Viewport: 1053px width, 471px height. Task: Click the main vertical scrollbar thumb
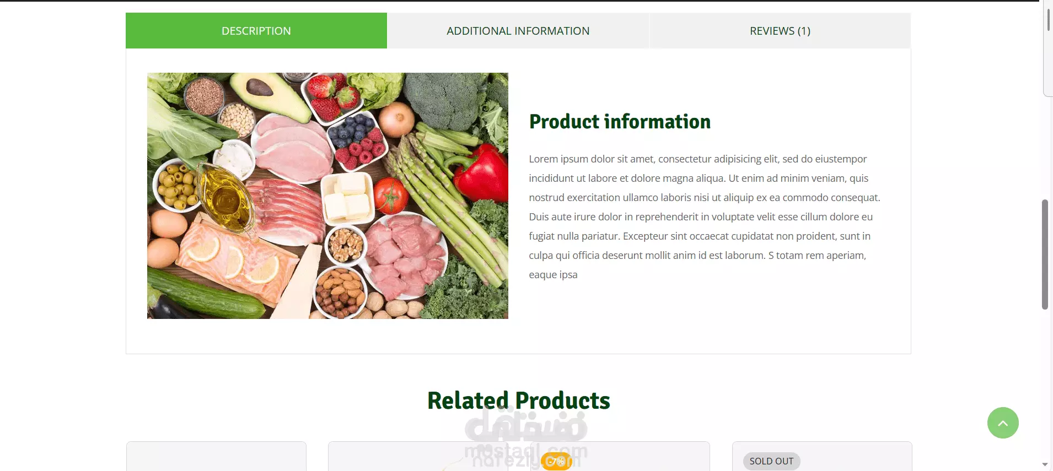1045,255
